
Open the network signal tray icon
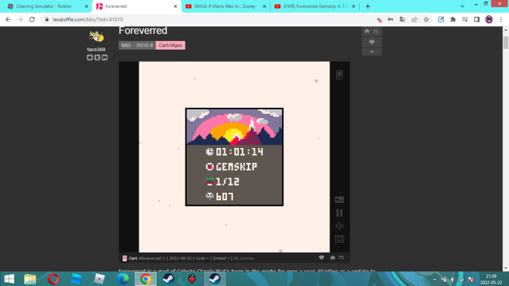[461, 279]
